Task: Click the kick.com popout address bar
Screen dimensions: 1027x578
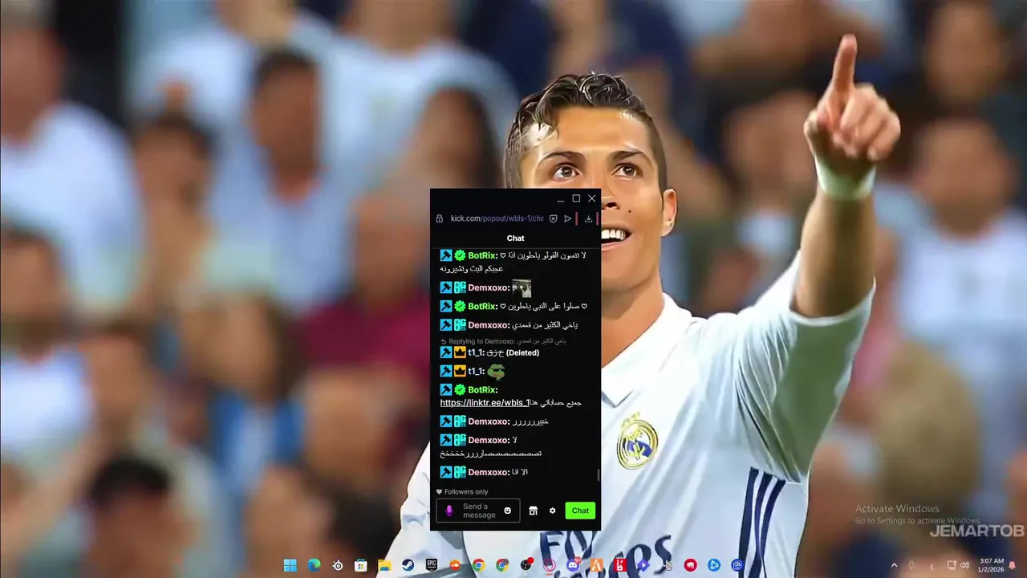Action: [497, 218]
